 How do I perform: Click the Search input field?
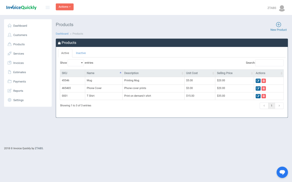pos(269,63)
